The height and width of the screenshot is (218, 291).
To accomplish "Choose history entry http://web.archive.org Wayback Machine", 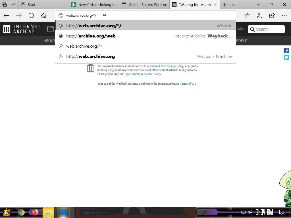I will pos(145,56).
